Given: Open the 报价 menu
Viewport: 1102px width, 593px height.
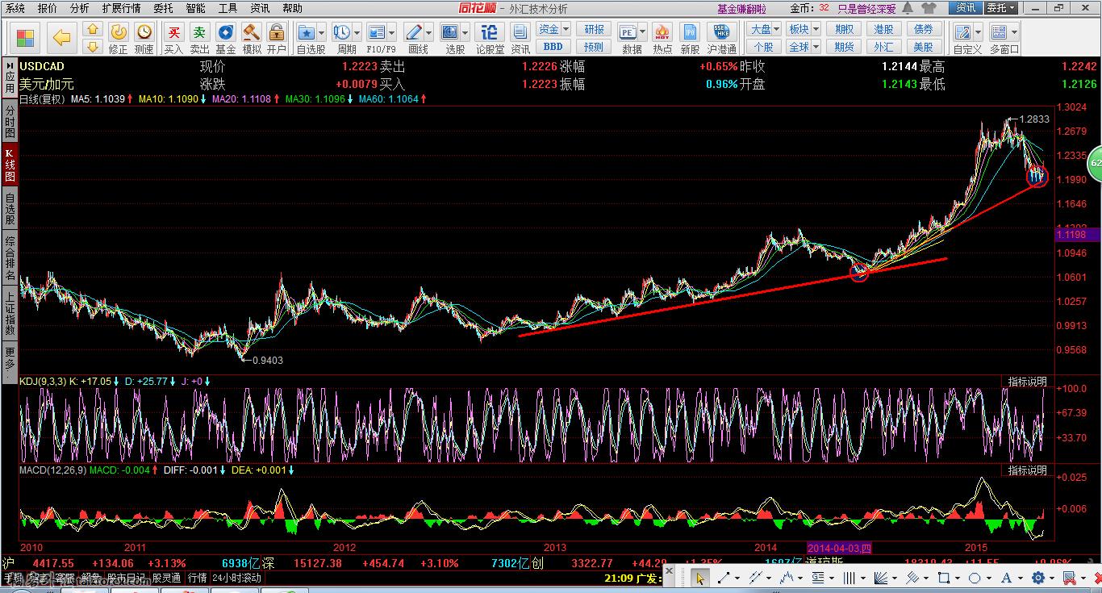Looking at the screenshot, I should pyautogui.click(x=48, y=8).
